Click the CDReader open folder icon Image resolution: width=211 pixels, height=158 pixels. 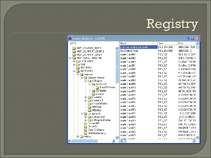(x=93, y=91)
